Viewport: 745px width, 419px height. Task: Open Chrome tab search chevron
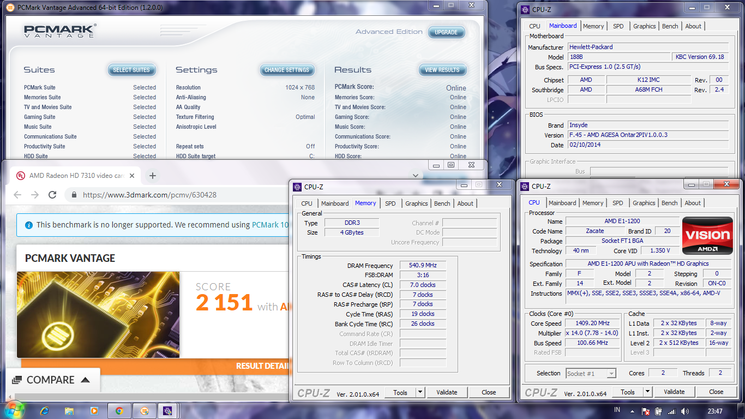[x=416, y=176]
